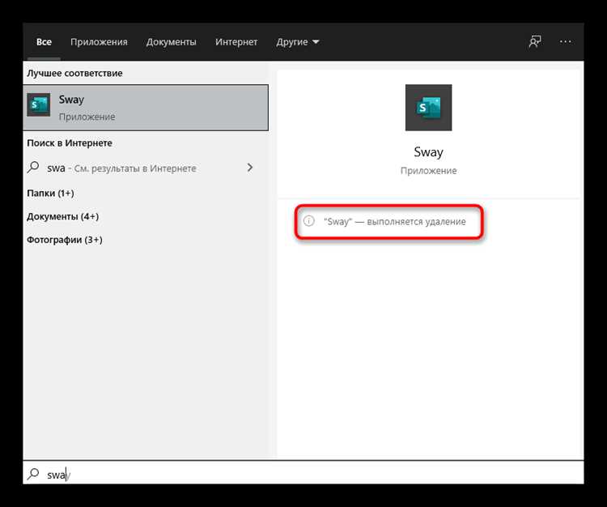Click the info icon beside Sway uninstall message
607x507 pixels.
[308, 221]
